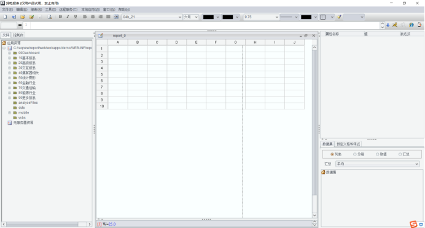Click the second black color swatch
425x228 pixels.
(x=228, y=17)
